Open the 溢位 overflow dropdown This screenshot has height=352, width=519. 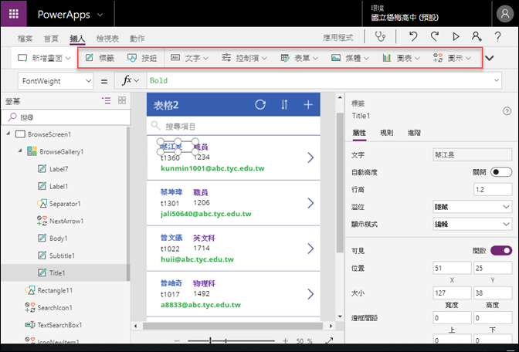[x=473, y=207]
